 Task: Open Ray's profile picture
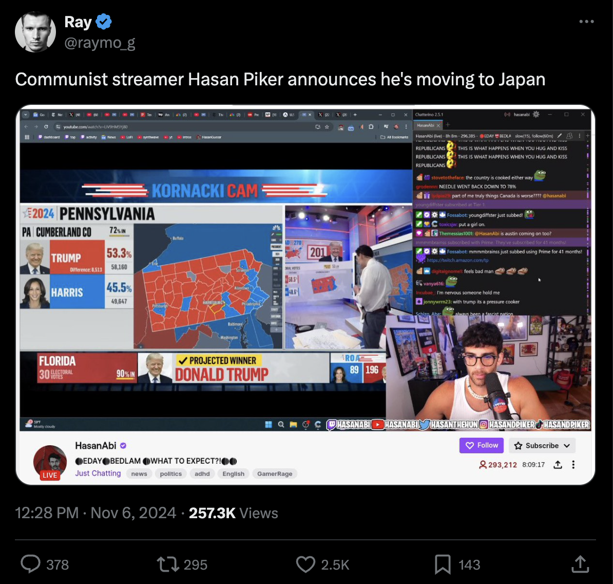[x=35, y=32]
